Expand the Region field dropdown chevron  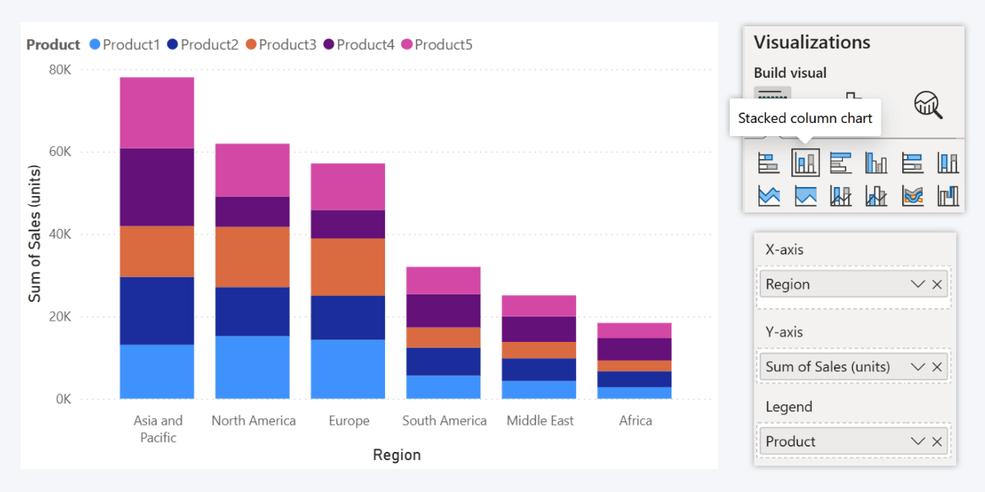tap(918, 285)
